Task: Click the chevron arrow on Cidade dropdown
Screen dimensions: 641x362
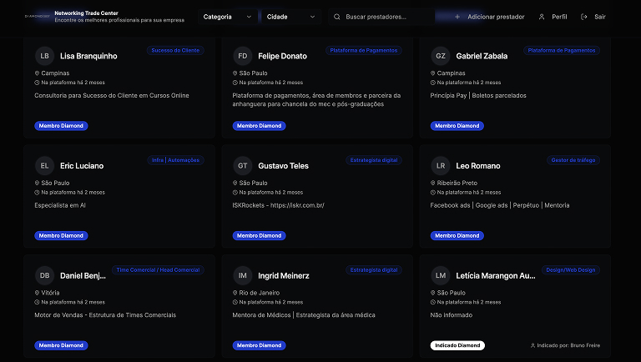Action: [x=313, y=17]
